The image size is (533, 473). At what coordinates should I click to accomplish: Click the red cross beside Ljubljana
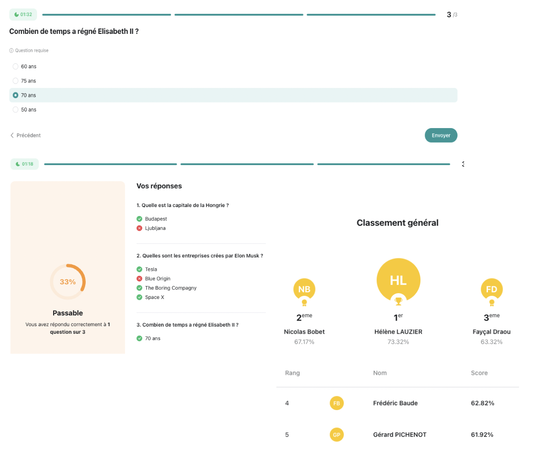click(x=140, y=228)
